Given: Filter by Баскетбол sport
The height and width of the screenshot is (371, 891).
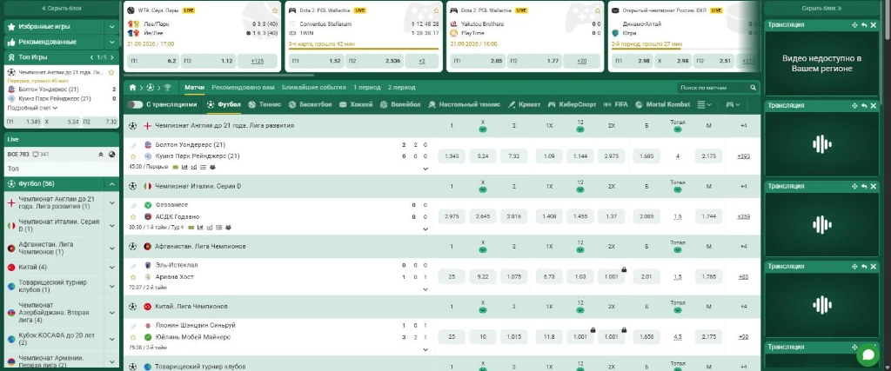Looking at the screenshot, I should 310,104.
